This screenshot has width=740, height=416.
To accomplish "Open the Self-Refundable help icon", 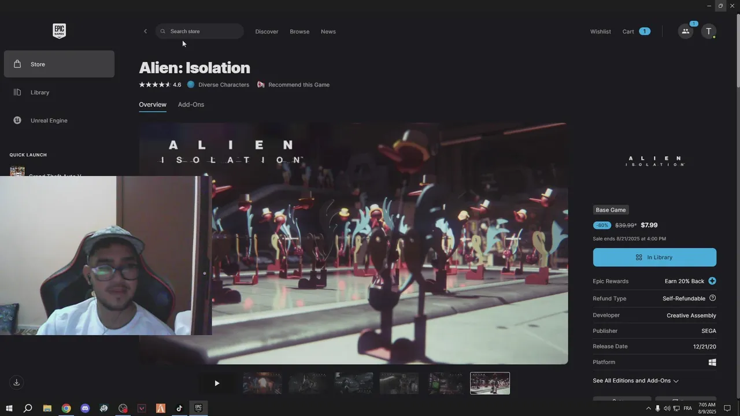I will 712,298.
